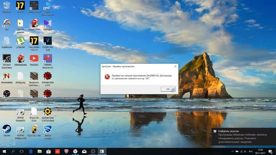
Task: Select the This PC computer desktop icon
Action: pyautogui.click(x=47, y=8)
